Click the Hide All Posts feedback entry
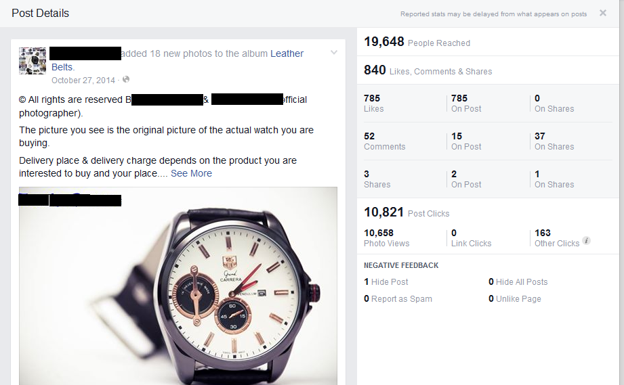This screenshot has height=385, width=624. [518, 281]
